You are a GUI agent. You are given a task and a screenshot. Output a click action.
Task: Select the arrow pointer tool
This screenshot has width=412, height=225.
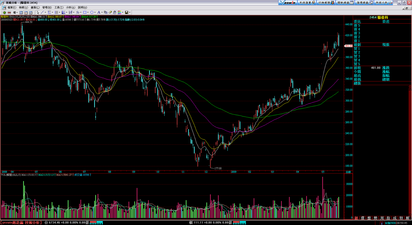[38, 12]
